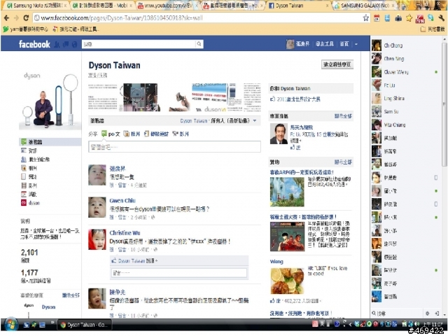The height and width of the screenshot is (336, 448).
Task: Click the button at top right of page header
Action: click(x=337, y=64)
